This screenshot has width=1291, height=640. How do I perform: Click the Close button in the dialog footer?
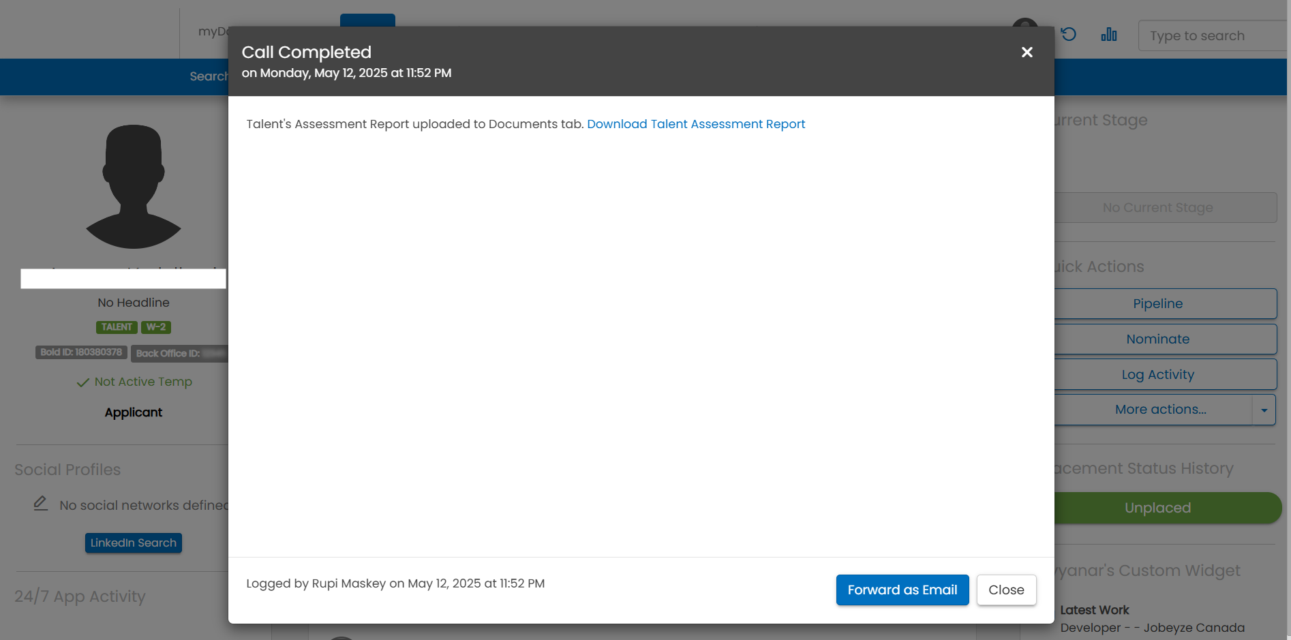(1006, 590)
